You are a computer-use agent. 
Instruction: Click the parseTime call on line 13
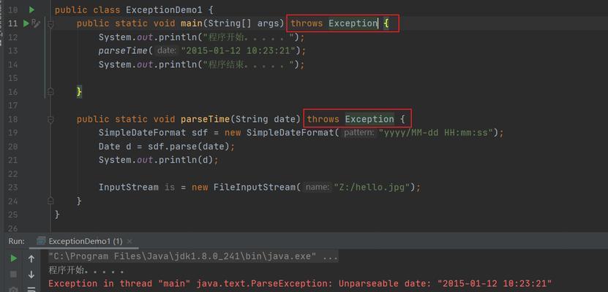click(123, 50)
